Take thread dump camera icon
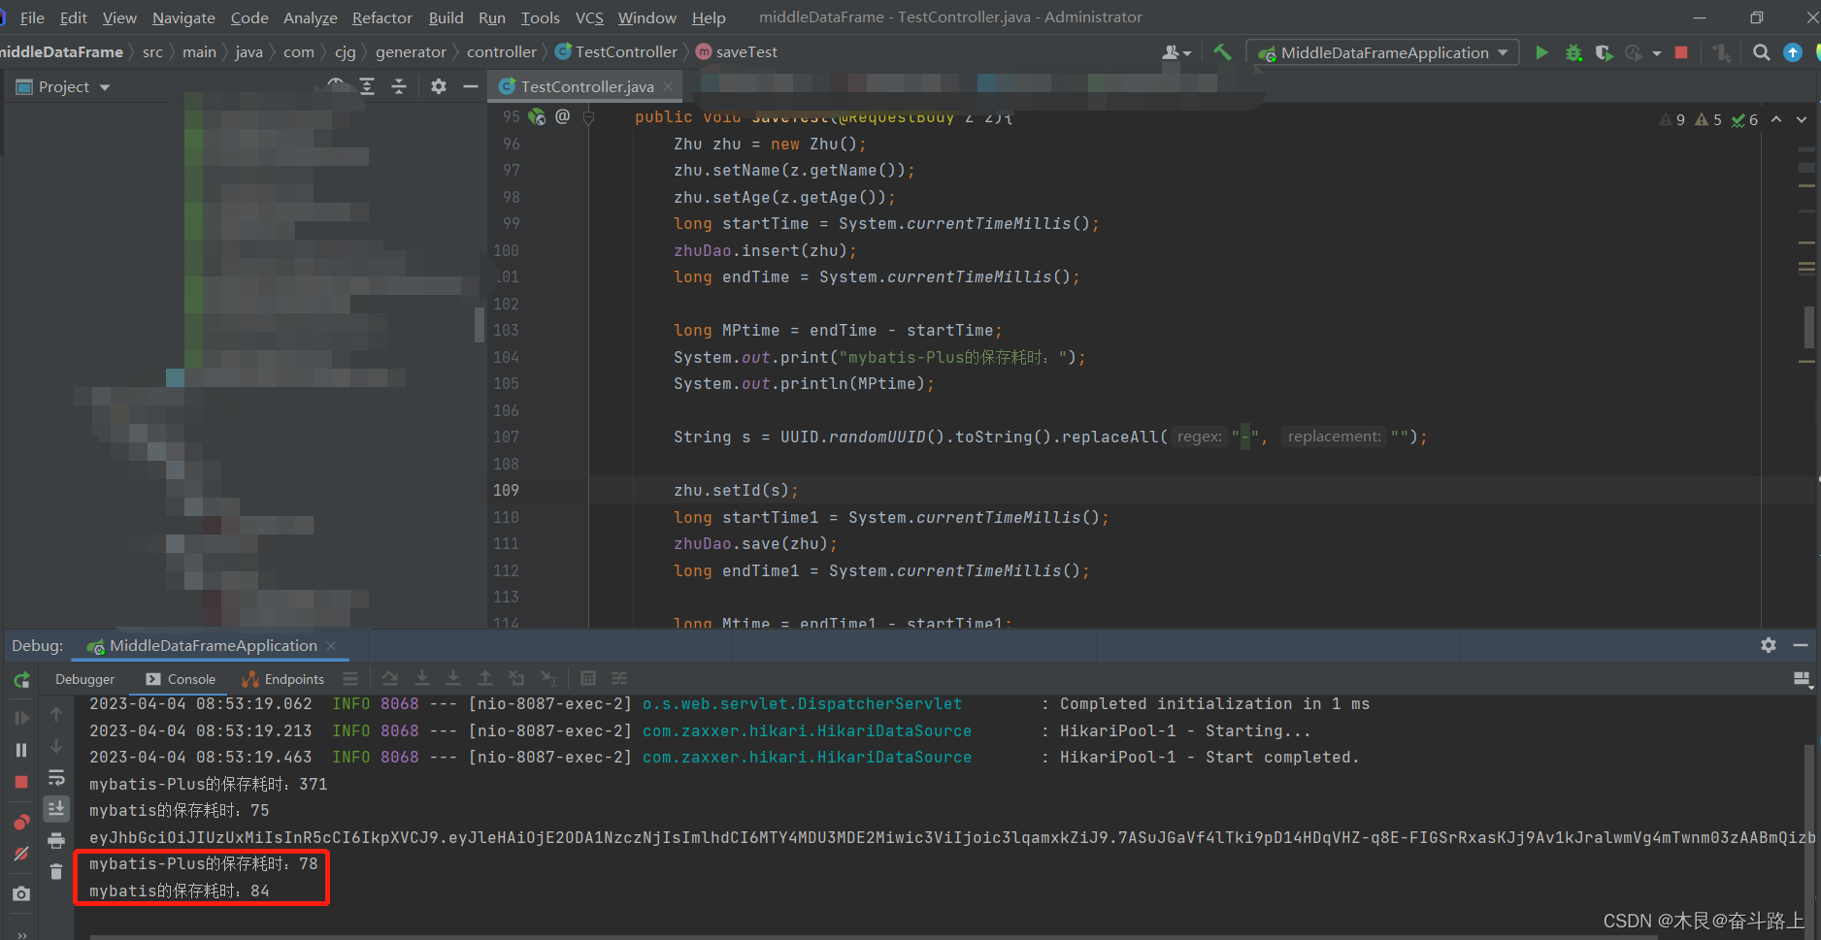Image resolution: width=1821 pixels, height=940 pixels. pos(21,893)
